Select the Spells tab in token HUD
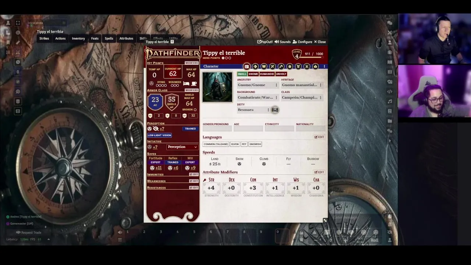This screenshot has width=471, height=265. pyautogui.click(x=109, y=38)
